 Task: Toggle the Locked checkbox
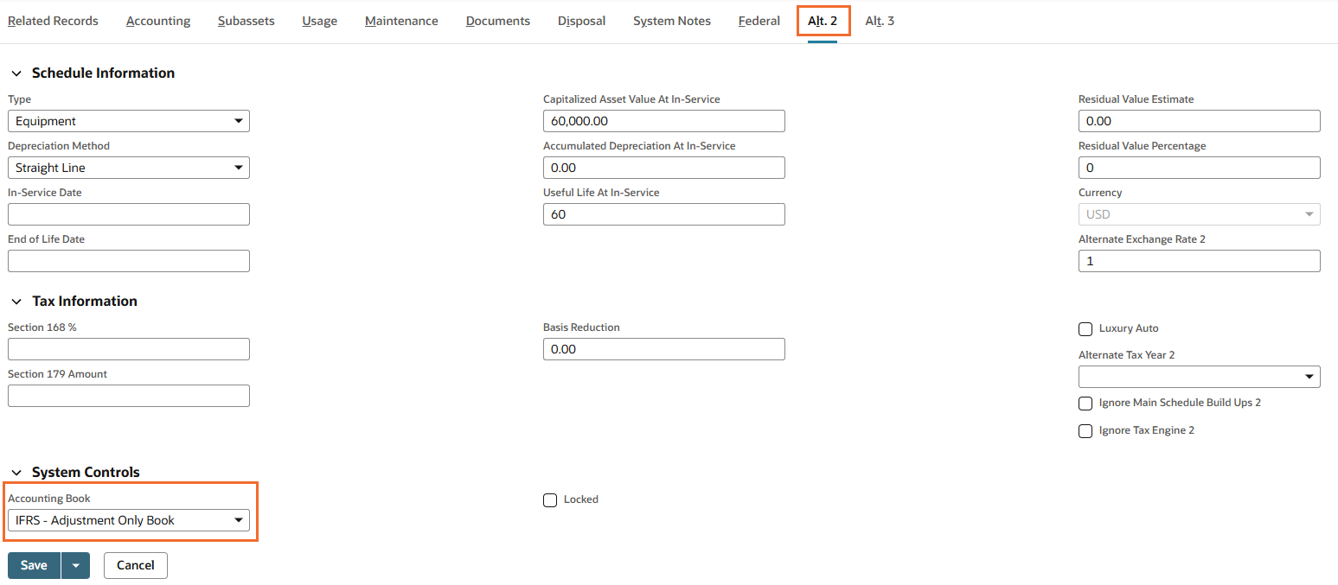(550, 500)
